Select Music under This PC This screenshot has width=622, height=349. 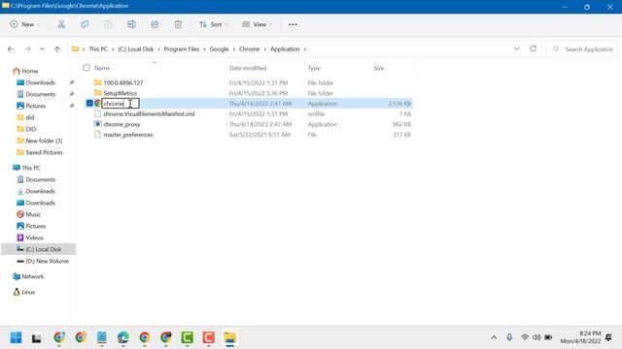click(28, 214)
